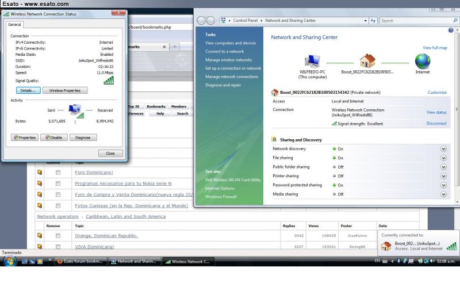Click Diagnose and repair
The width and height of the screenshot is (460, 294).
(x=223, y=85)
